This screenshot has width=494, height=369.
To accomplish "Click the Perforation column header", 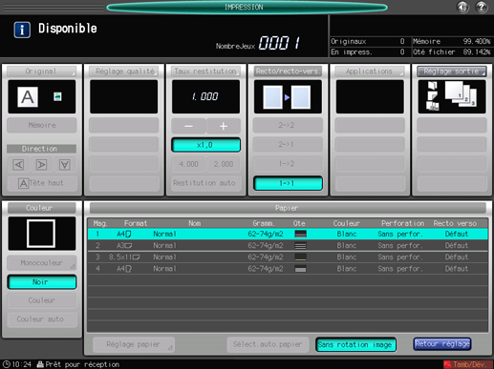I will (402, 223).
